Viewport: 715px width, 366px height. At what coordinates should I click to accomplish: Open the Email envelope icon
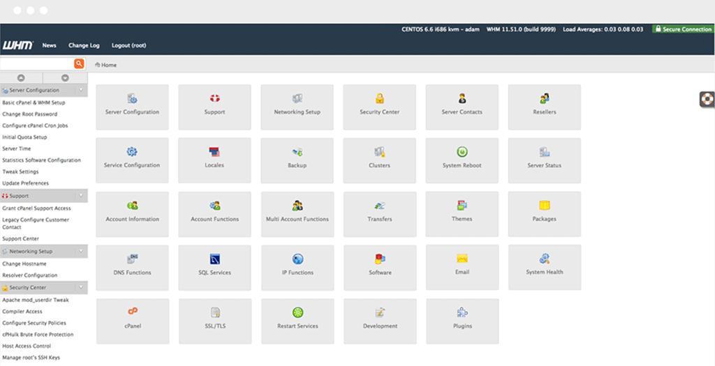[462, 259]
